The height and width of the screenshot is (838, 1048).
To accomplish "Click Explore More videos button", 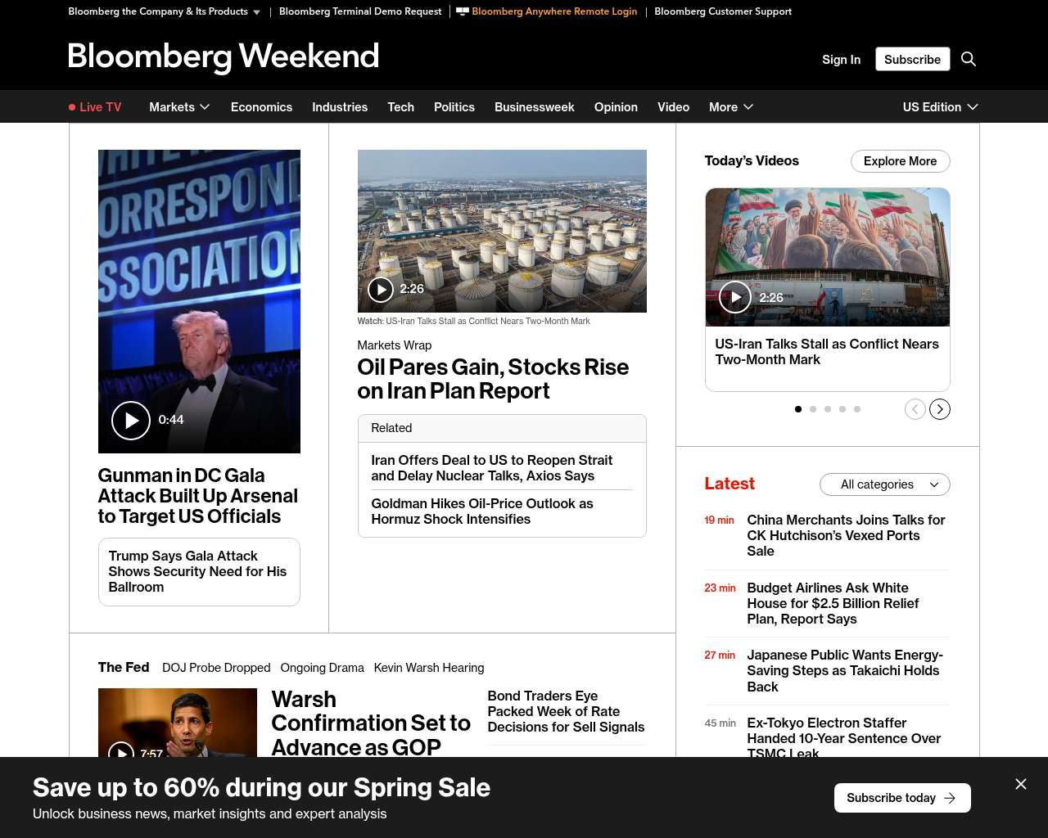I will 901,161.
